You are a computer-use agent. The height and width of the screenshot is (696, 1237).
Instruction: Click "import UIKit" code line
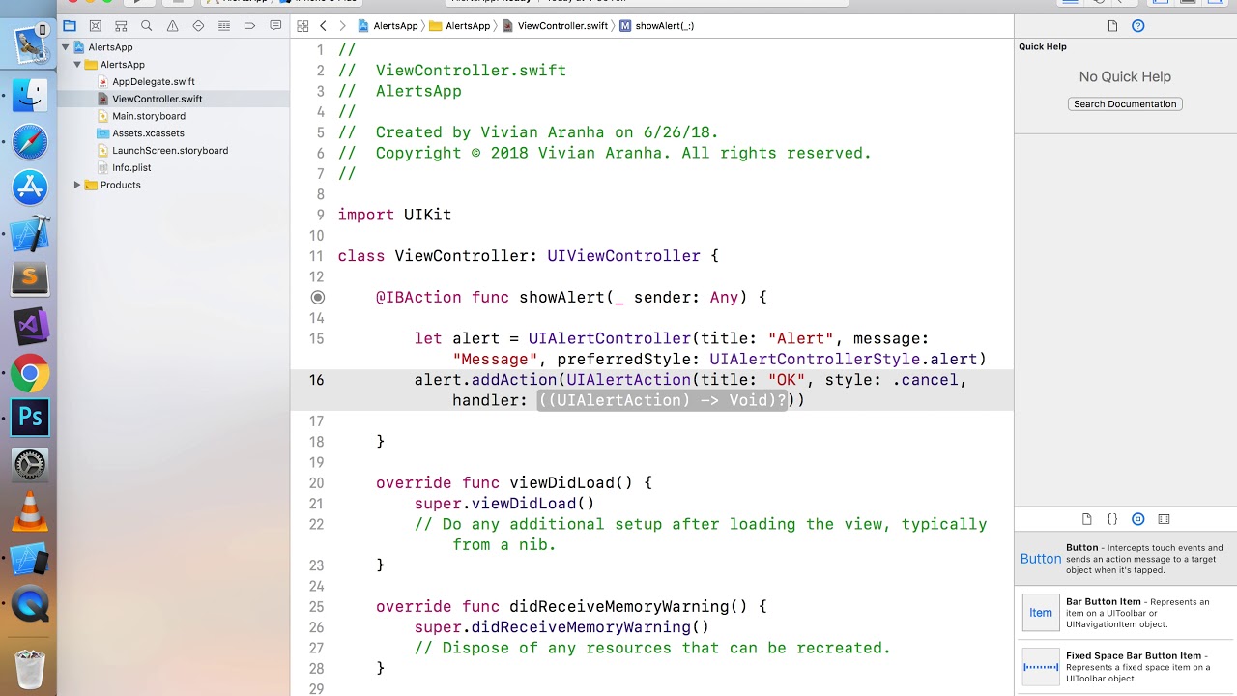point(394,215)
